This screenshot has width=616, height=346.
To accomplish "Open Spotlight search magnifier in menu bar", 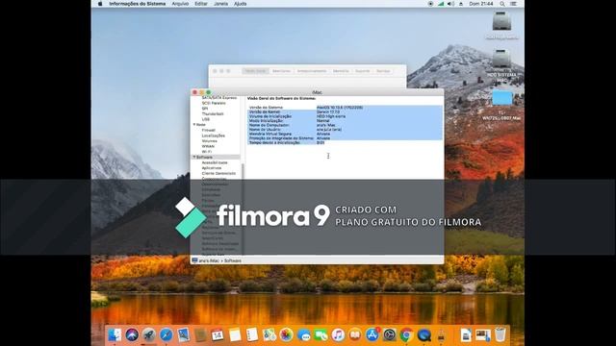I will tap(502, 4).
